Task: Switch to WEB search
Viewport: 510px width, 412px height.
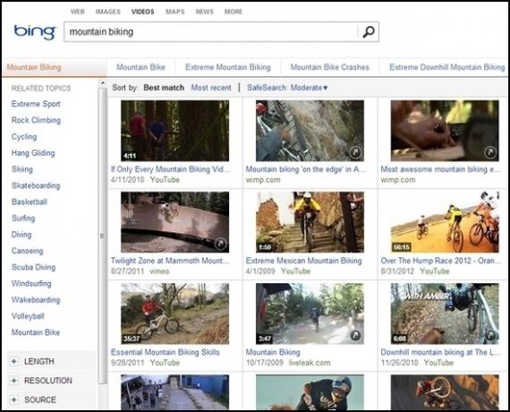Action: tap(78, 12)
